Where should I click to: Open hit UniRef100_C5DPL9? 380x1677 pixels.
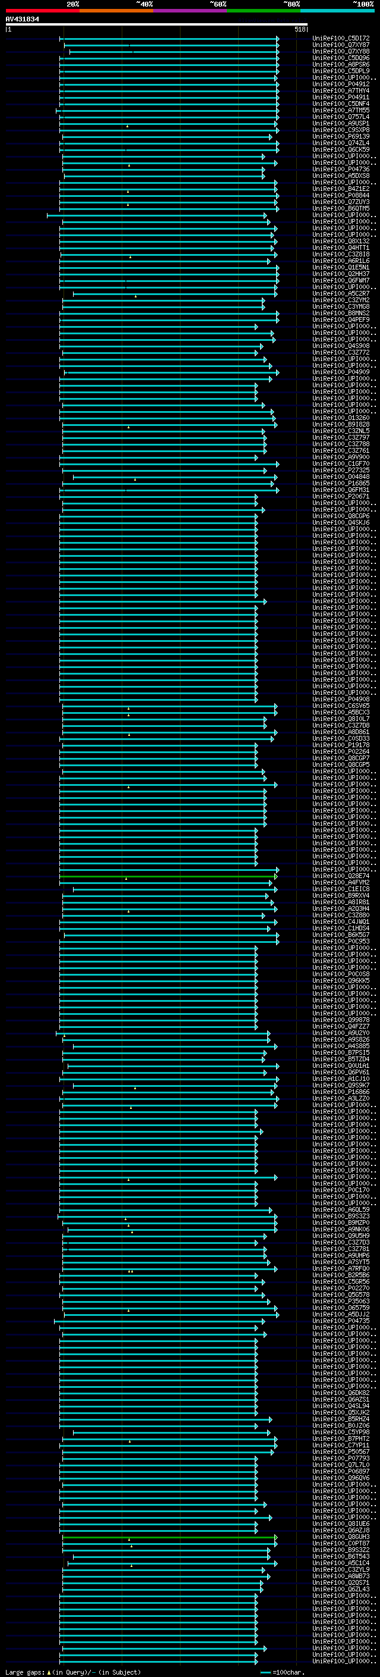tap(341, 71)
